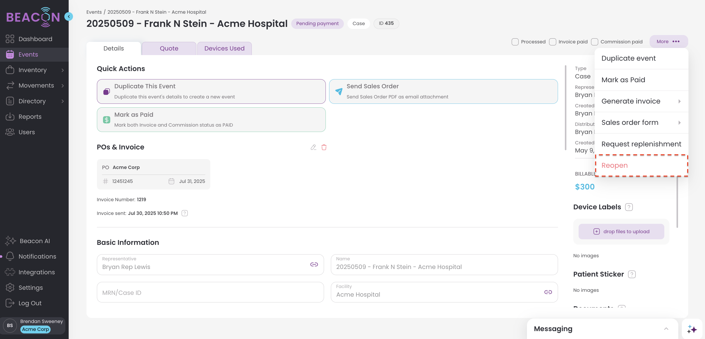Toggle the Invoice paid checkbox

click(553, 42)
